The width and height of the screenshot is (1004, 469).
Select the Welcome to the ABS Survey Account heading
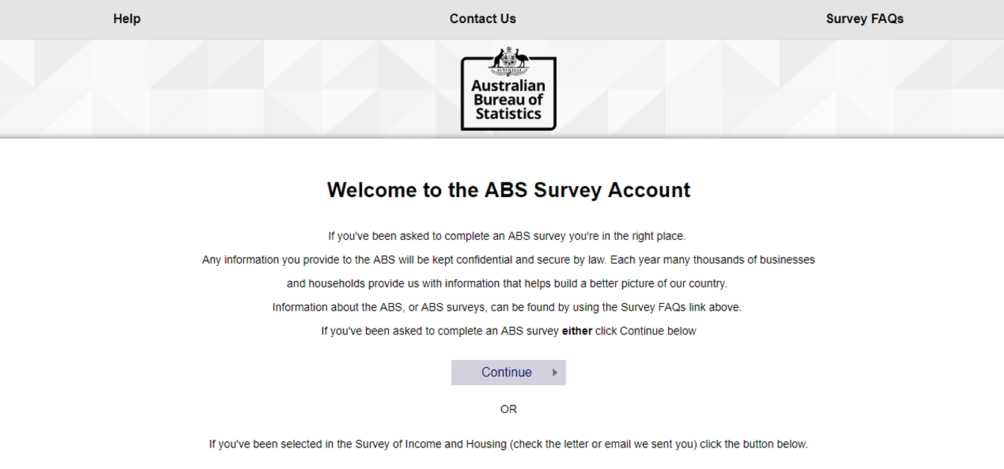coord(508,190)
